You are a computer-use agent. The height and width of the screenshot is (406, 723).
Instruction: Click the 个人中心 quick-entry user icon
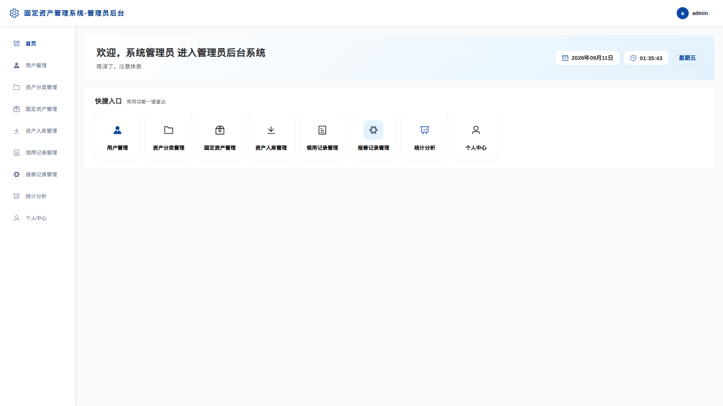476,130
